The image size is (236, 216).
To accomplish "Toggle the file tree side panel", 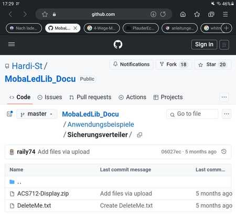I will point(10,114).
